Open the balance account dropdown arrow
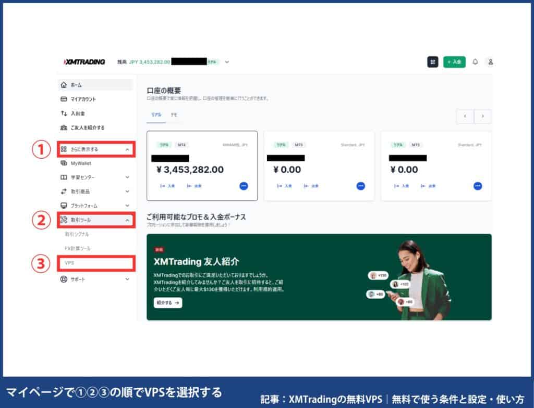 [x=227, y=62]
